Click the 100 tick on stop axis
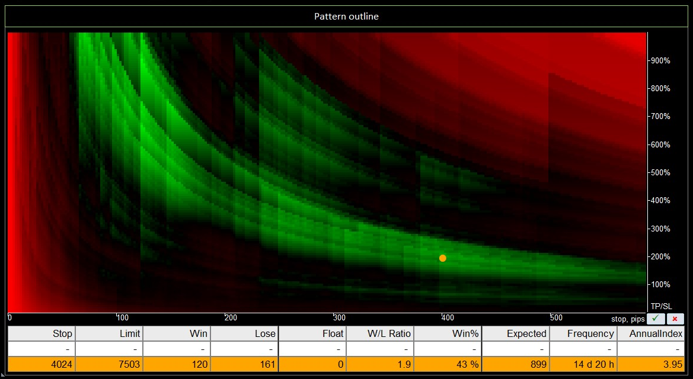Viewport: 693px width, 379px height. [123, 317]
